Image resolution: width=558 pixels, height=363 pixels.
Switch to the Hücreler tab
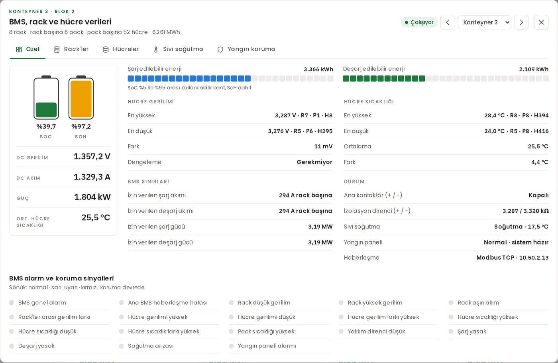coord(121,49)
